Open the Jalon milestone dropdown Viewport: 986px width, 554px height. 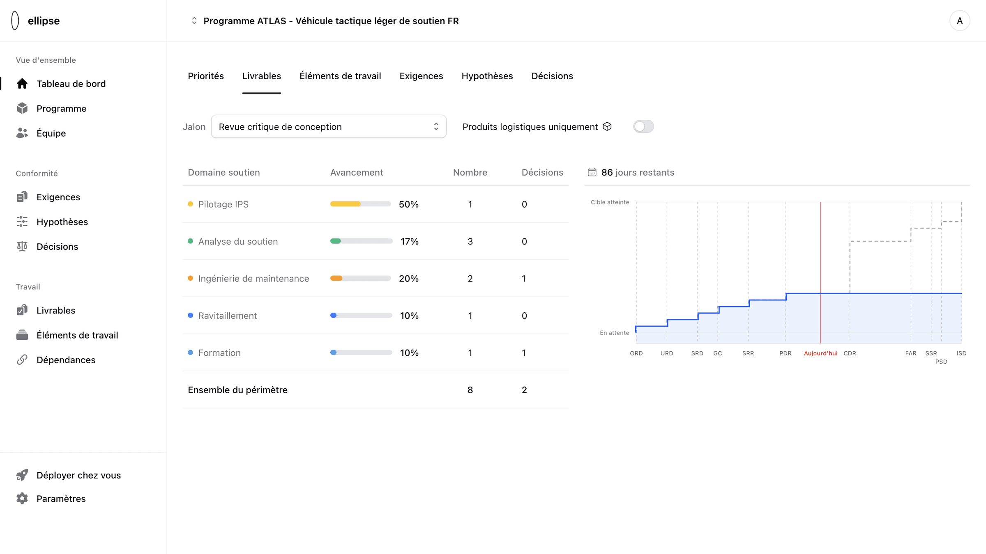point(329,126)
